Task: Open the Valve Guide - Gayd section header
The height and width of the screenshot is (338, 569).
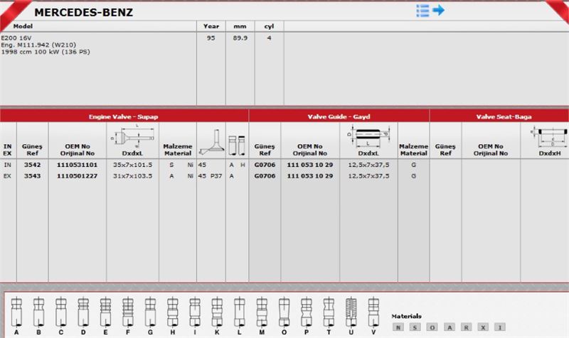Action: pyautogui.click(x=339, y=116)
